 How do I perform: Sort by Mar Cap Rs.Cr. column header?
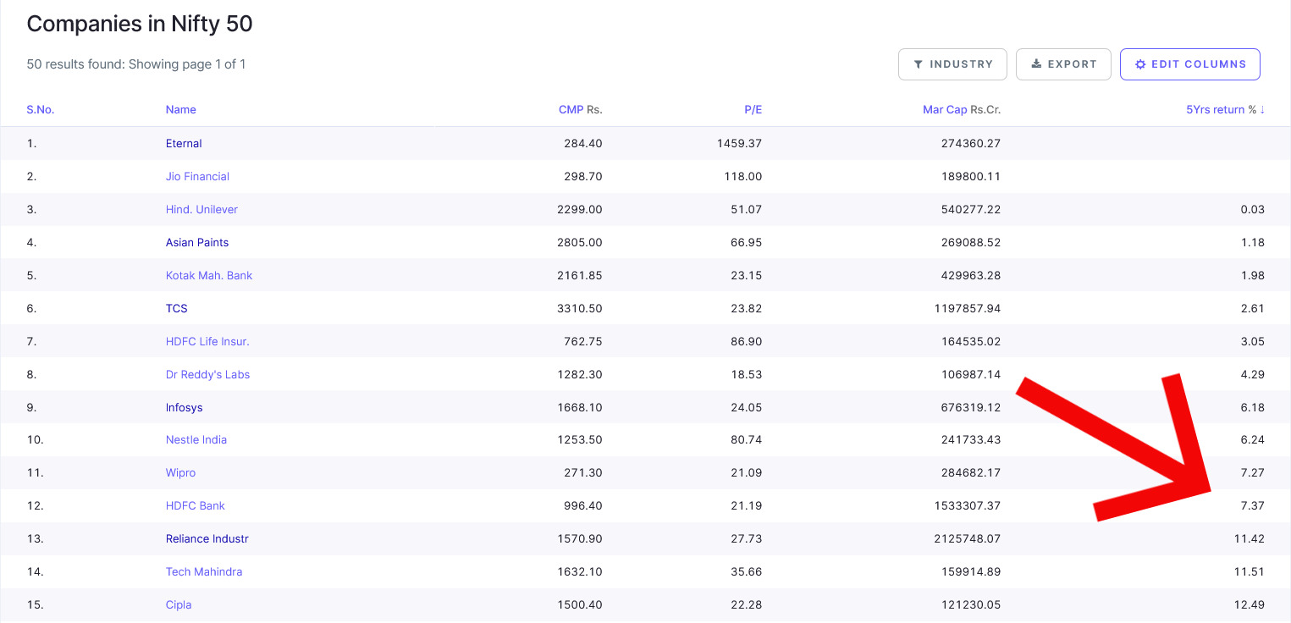coord(962,110)
